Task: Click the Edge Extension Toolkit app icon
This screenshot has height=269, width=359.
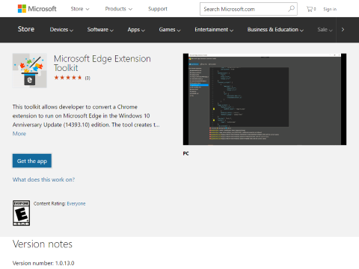Action: point(30,70)
